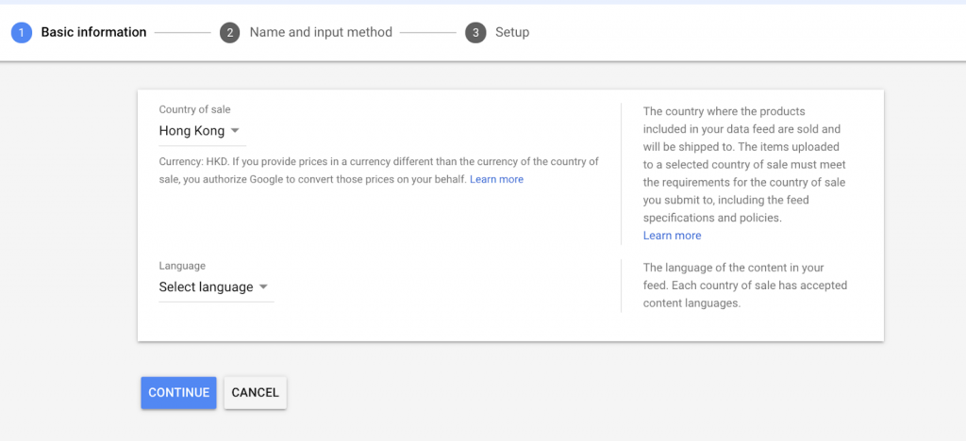Click the step 3 number circle
This screenshot has width=966, height=441.
point(475,33)
